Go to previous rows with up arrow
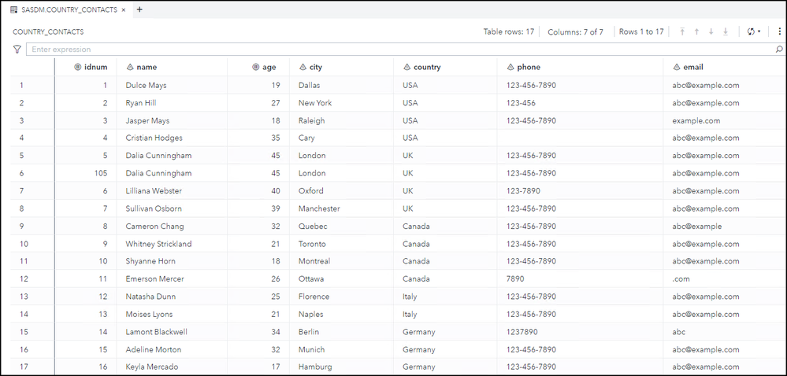Image resolution: width=787 pixels, height=376 pixels. [x=696, y=31]
